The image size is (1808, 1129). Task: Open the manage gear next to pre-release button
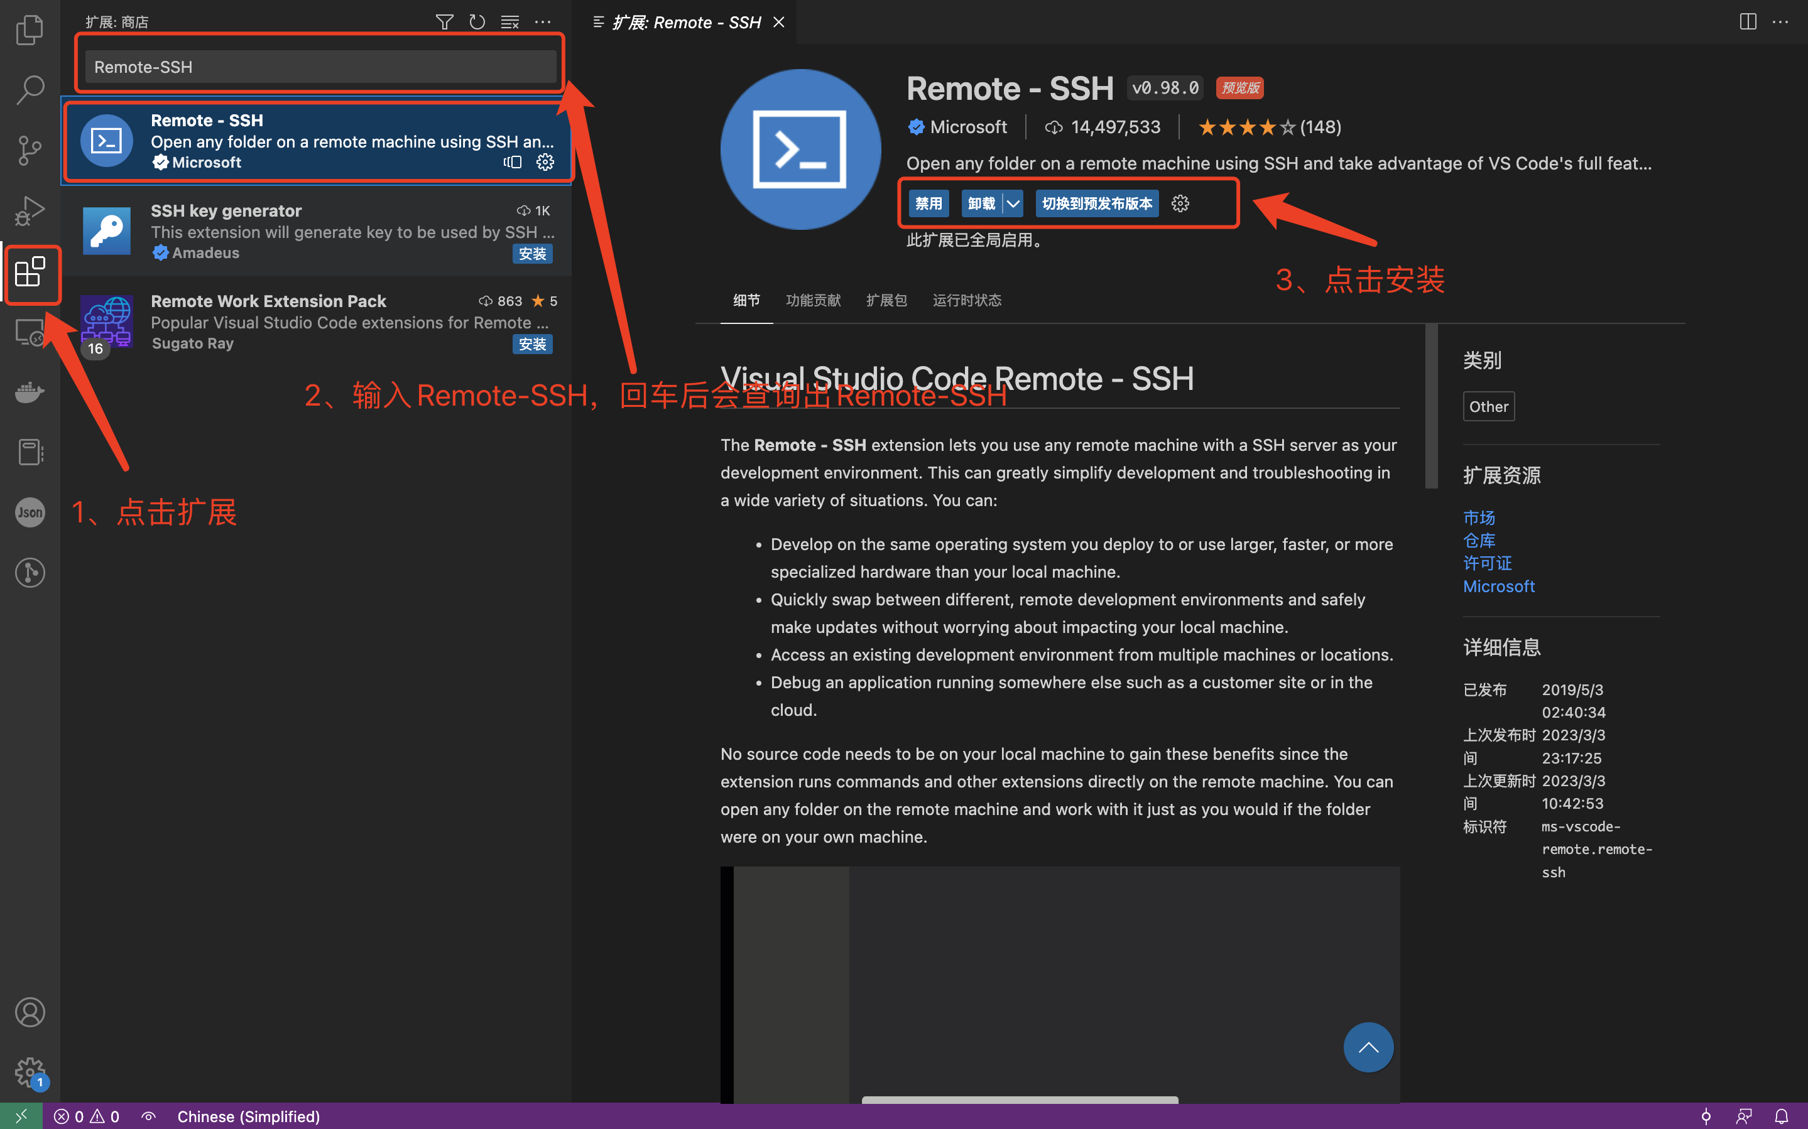point(1180,203)
